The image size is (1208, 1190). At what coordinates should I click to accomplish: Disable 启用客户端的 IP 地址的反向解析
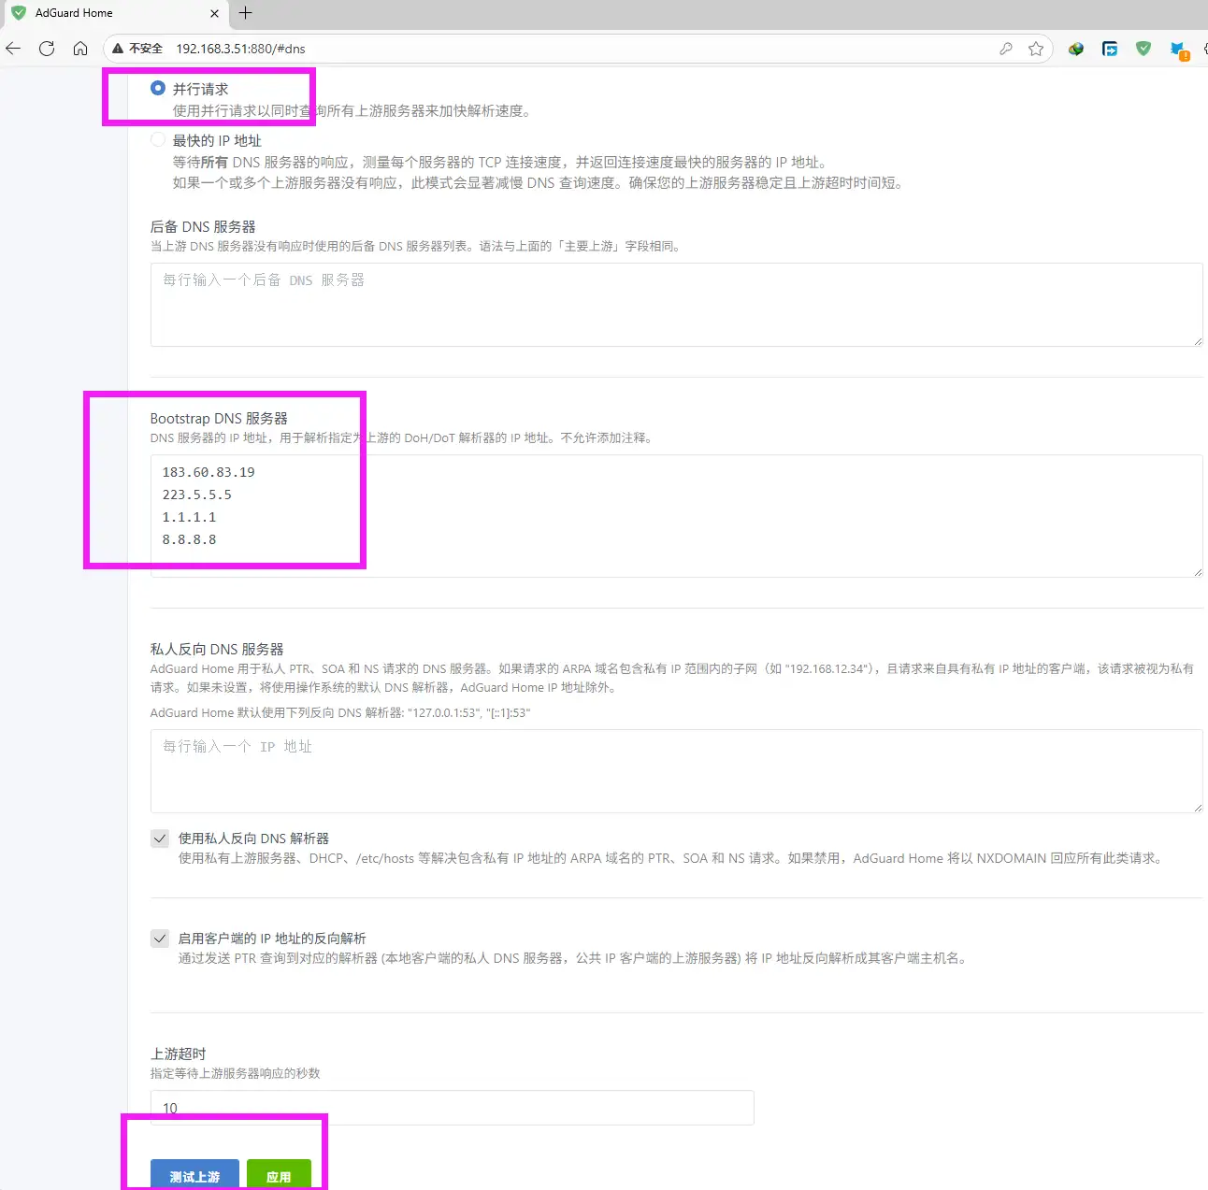click(159, 939)
